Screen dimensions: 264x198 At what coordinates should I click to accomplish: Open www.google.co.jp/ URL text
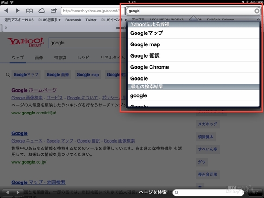(29, 162)
